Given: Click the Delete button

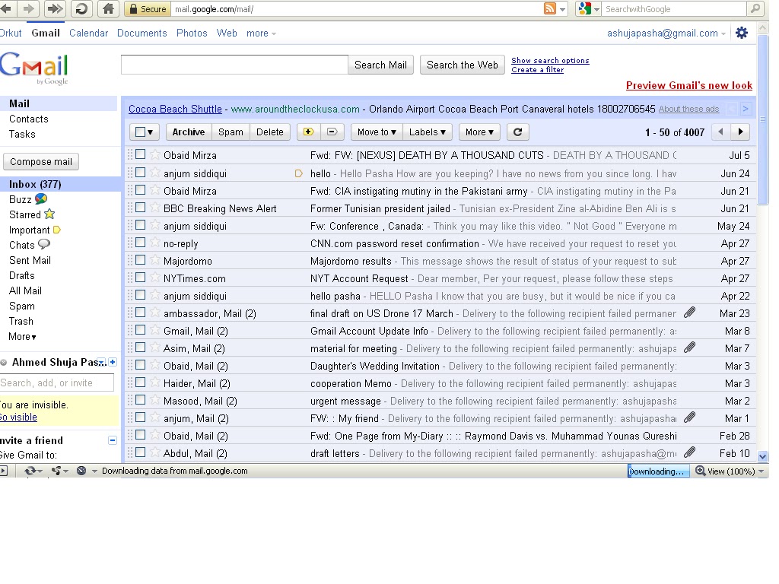Looking at the screenshot, I should 270,132.
